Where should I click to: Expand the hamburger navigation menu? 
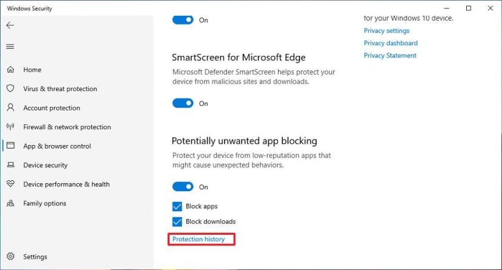pos(10,47)
